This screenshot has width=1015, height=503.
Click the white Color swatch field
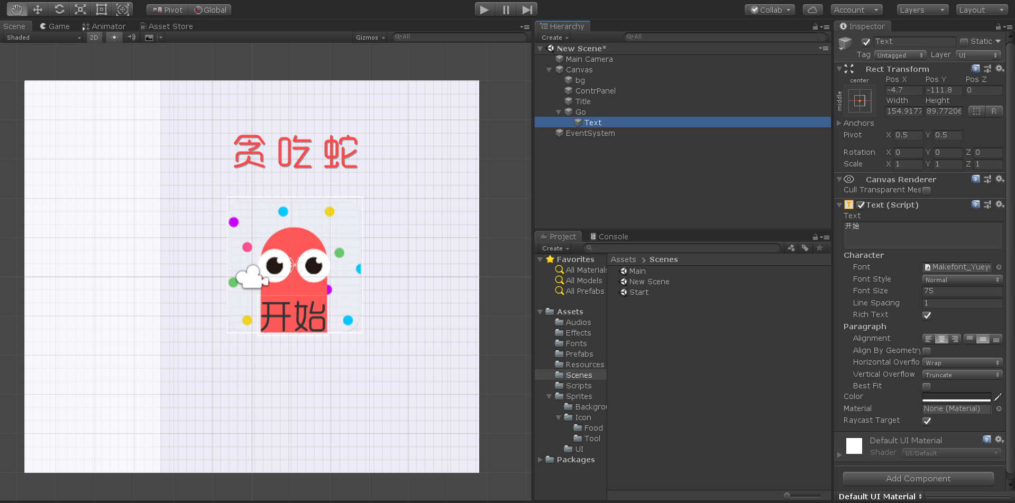(x=956, y=397)
